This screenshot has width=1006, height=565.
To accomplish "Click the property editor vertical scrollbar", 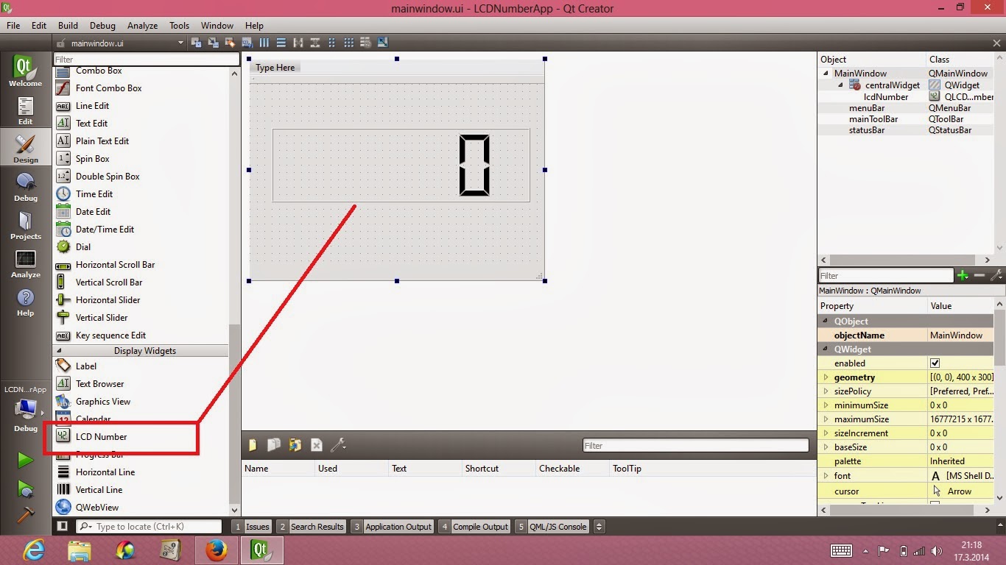I will pos(999,338).
